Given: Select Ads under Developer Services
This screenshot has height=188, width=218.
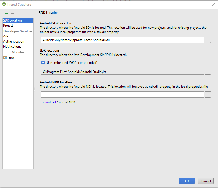Looking at the screenshot, I should (x=6, y=36).
